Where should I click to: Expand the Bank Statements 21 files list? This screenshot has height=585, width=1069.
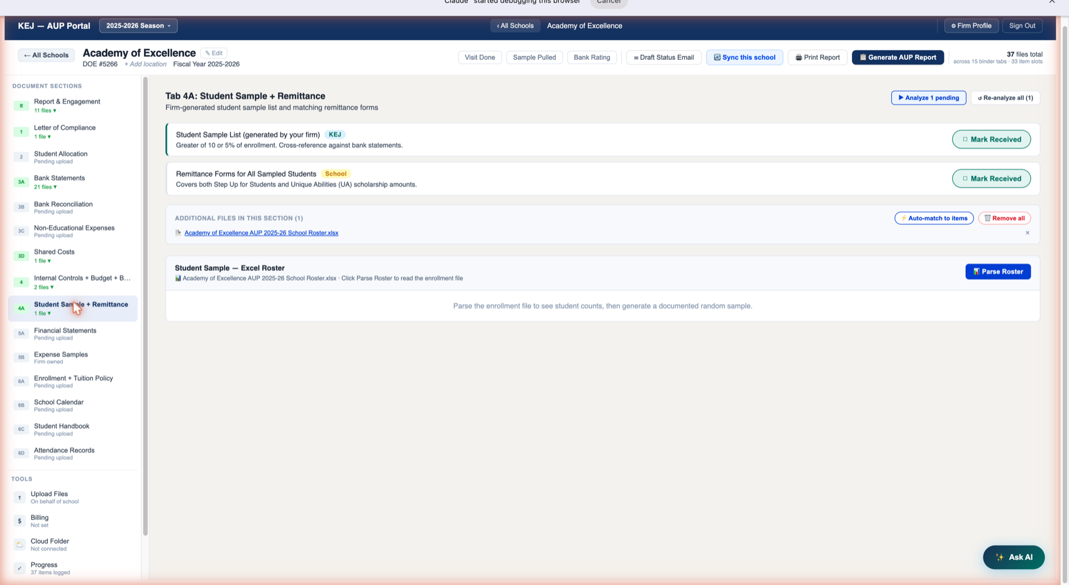click(45, 187)
